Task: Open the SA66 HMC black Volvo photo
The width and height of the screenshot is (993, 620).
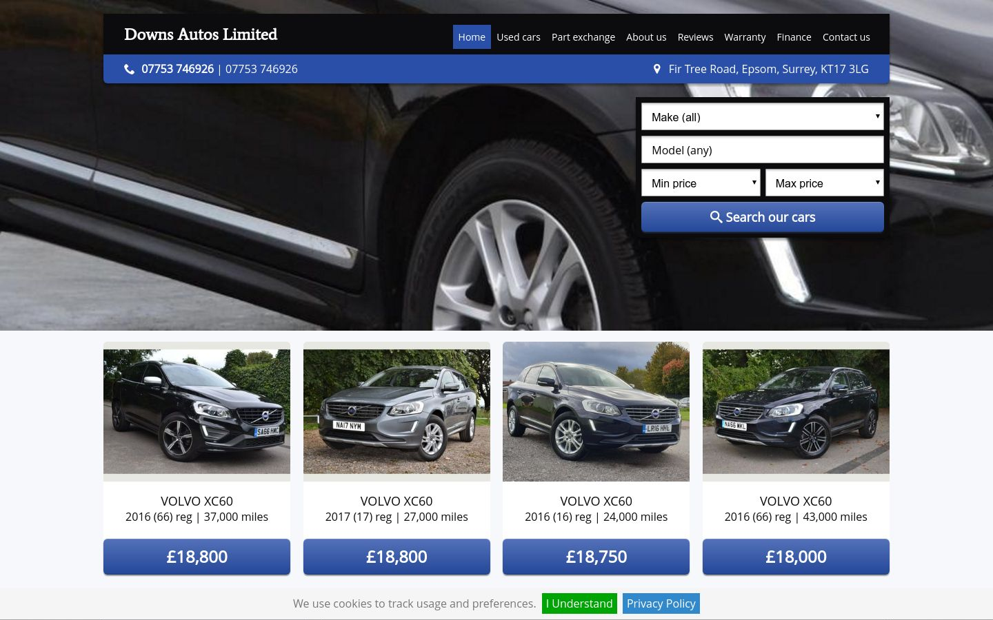Action: pyautogui.click(x=197, y=411)
